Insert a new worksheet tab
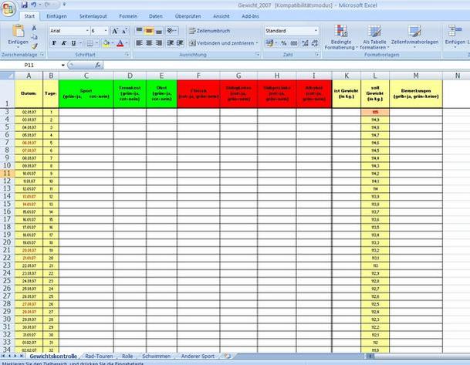The height and width of the screenshot is (365, 470). [228, 356]
